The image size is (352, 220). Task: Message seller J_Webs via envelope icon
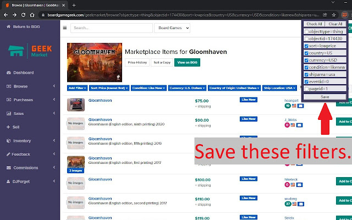299,125
